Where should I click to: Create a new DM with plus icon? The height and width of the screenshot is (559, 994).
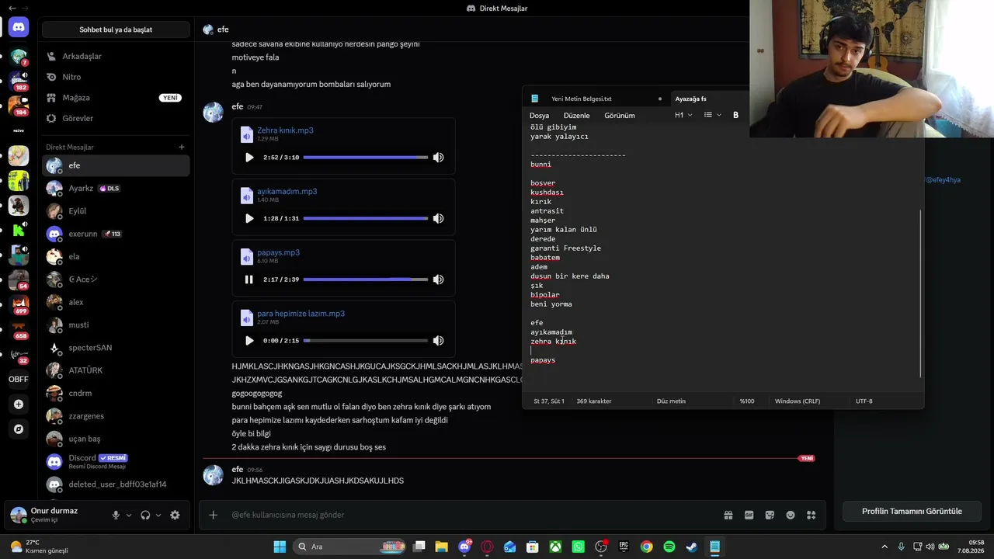(x=182, y=147)
